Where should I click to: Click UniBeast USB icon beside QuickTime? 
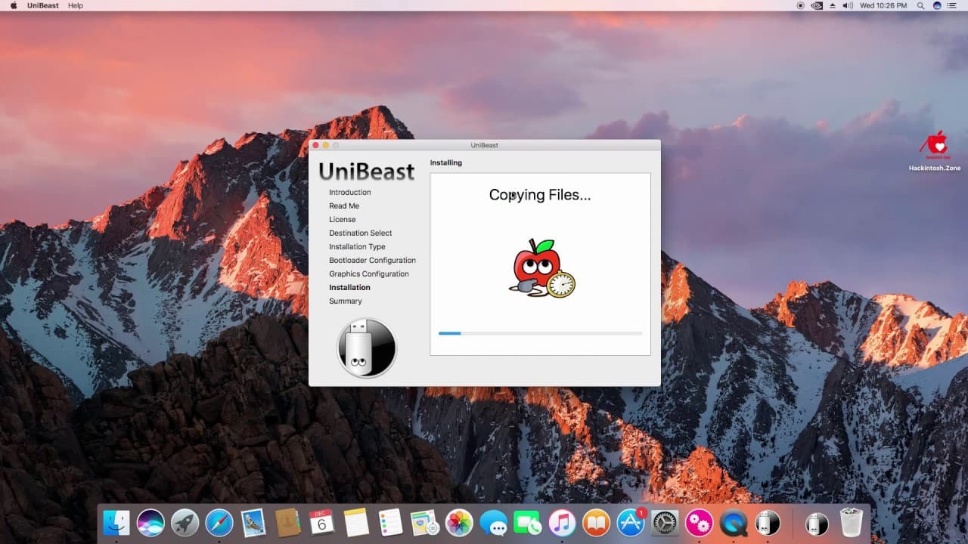tap(768, 522)
